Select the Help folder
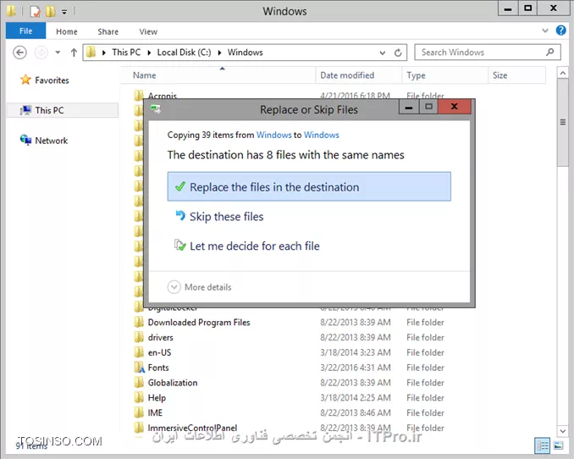 tap(157, 398)
